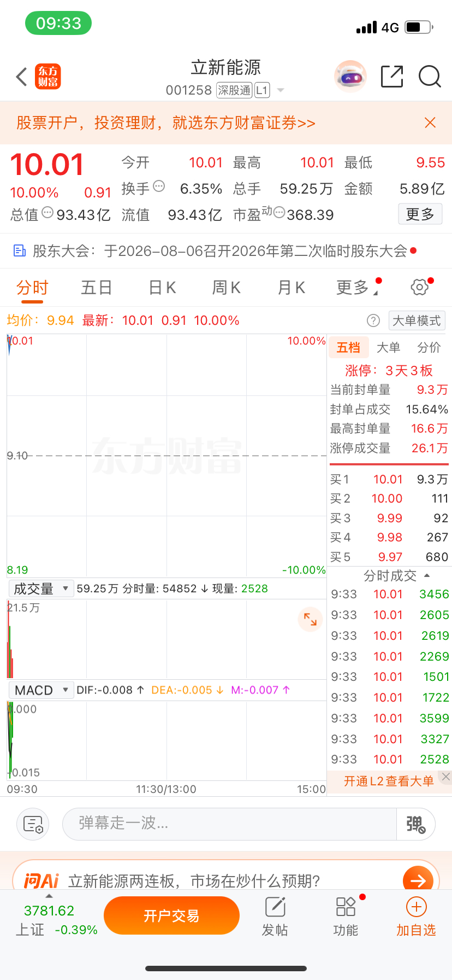The height and width of the screenshot is (980, 452).
Task: Open 股票开户 banner link
Action: point(166,122)
